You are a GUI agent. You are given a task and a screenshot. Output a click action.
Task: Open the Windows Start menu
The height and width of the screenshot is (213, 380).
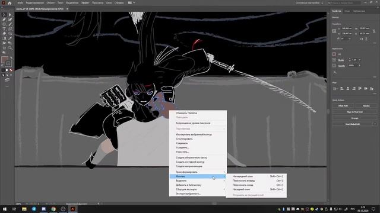point(5,209)
